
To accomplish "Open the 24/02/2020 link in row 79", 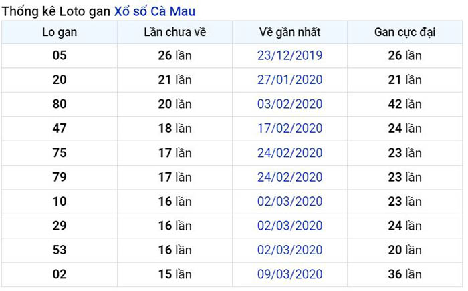I will [x=289, y=178].
